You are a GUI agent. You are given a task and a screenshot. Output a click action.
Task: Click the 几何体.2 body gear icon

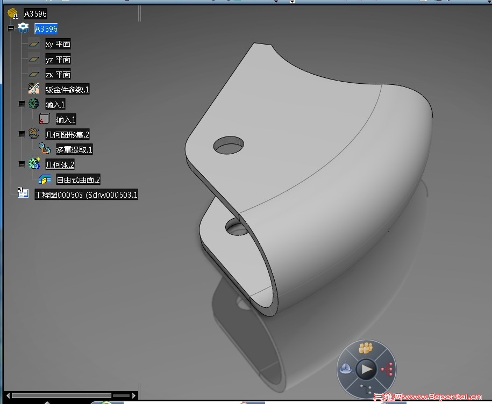pyautogui.click(x=34, y=164)
